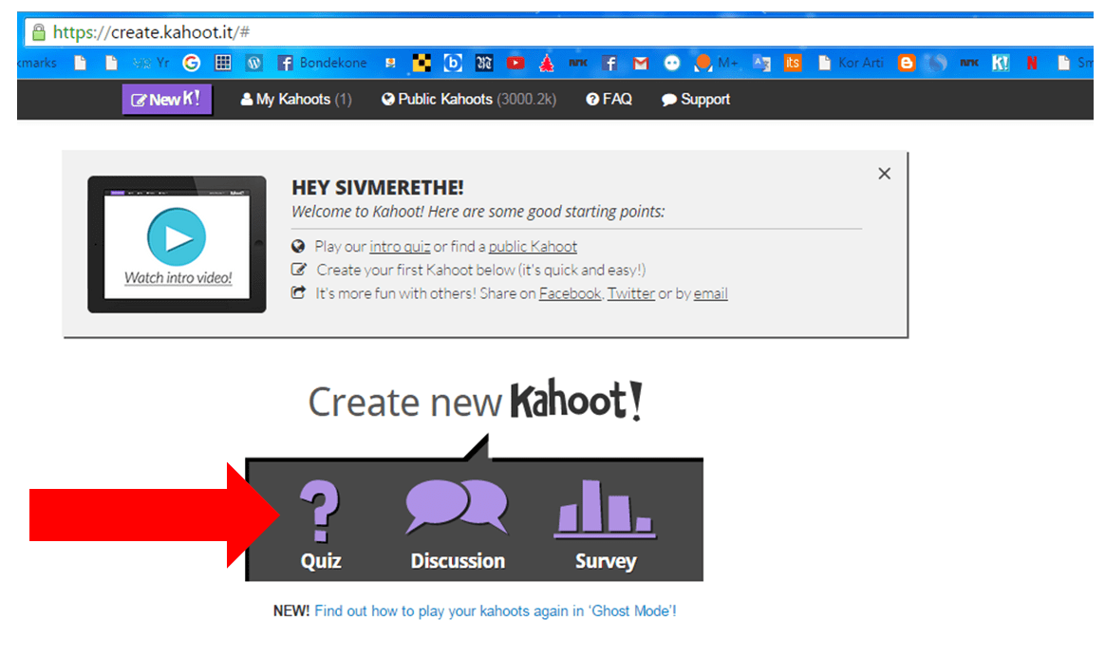Share via the email link
The height and width of the screenshot is (656, 1105).
coord(710,293)
